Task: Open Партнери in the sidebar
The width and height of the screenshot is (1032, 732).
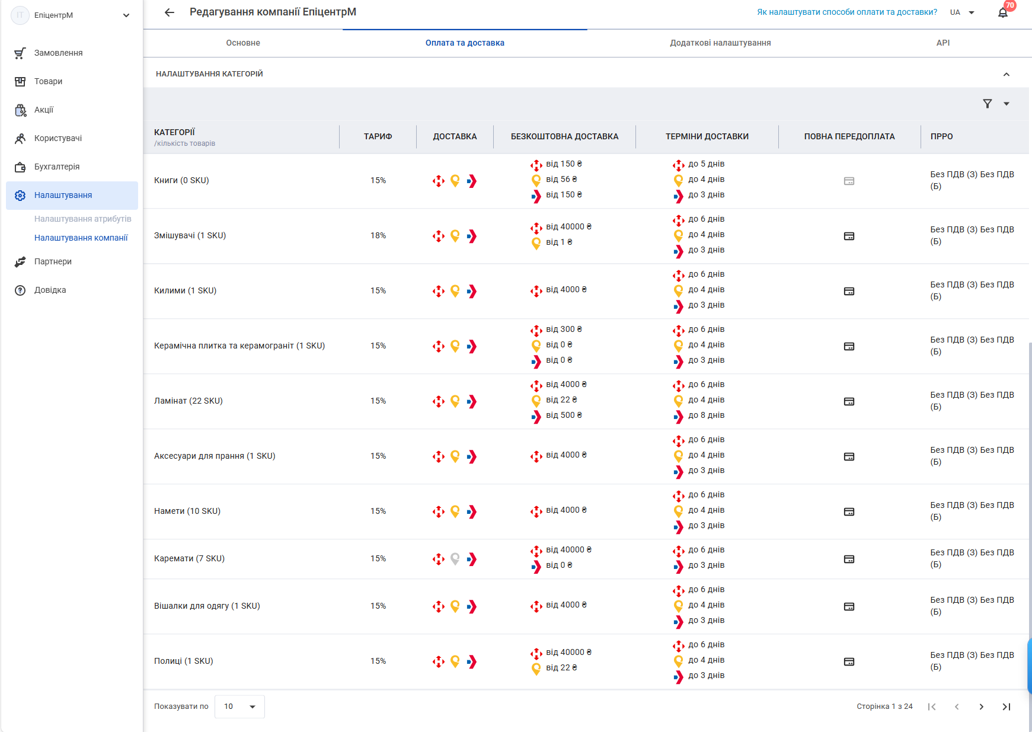Action: pyautogui.click(x=72, y=261)
